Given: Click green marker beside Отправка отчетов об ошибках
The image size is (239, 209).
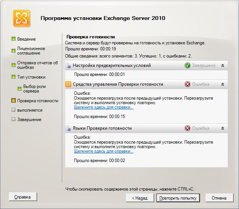Looking at the screenshot, I should (14, 65).
